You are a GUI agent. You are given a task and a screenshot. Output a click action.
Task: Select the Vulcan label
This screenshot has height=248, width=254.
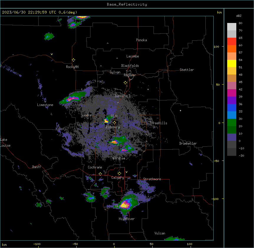(x=160, y=233)
